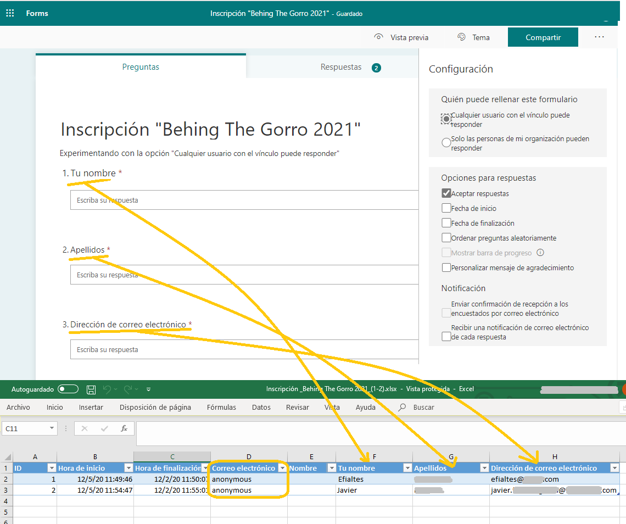The height and width of the screenshot is (524, 626).
Task: Open the Archivo menu in Excel
Action: [18, 407]
